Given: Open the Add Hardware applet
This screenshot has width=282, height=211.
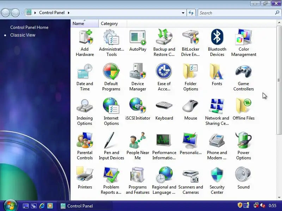Looking at the screenshot, I should tap(85, 43).
